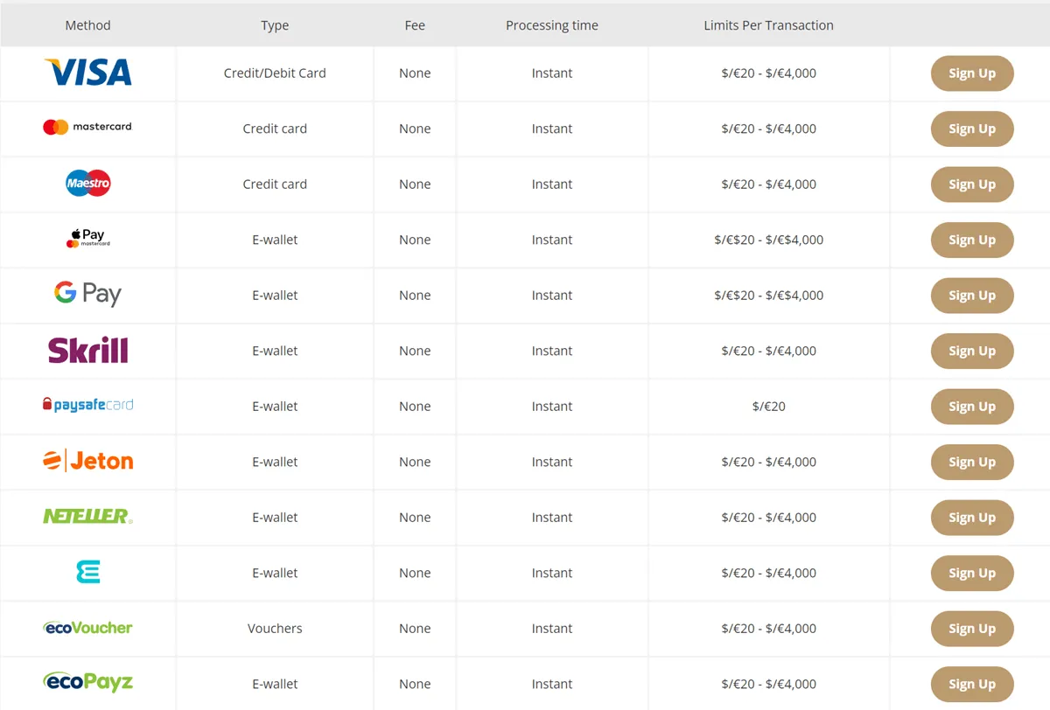Open the Apple Pay logo

pos(87,239)
